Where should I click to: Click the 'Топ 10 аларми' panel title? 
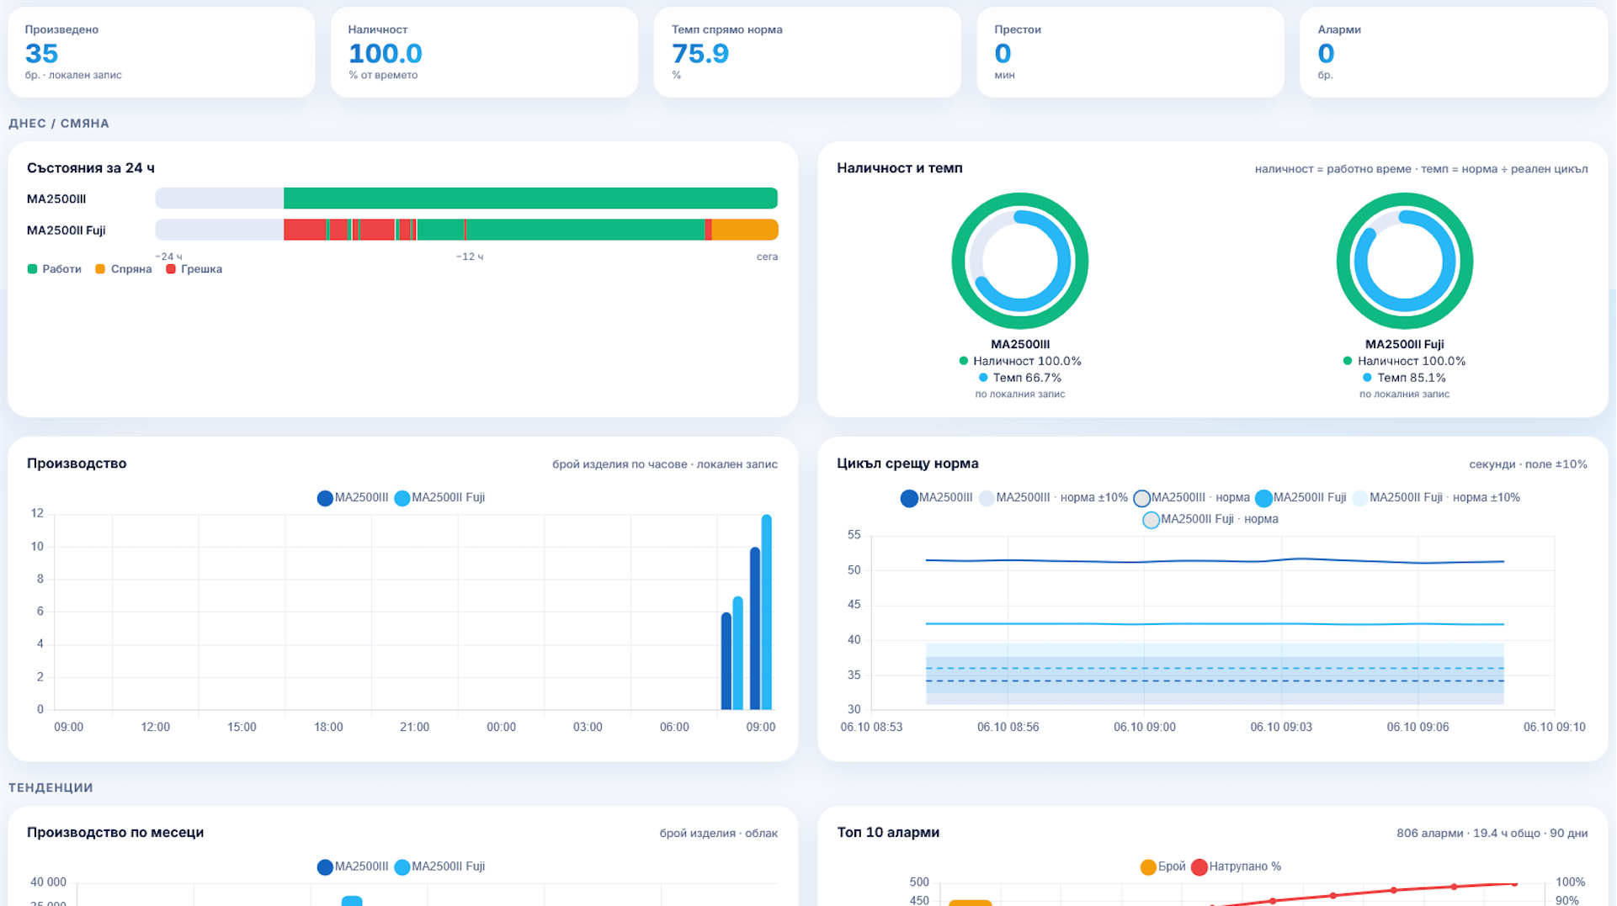point(888,832)
